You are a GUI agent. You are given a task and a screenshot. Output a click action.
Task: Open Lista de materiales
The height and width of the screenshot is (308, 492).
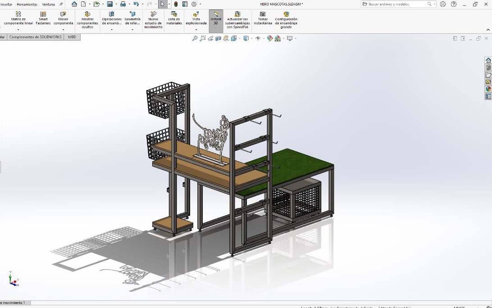[174, 19]
